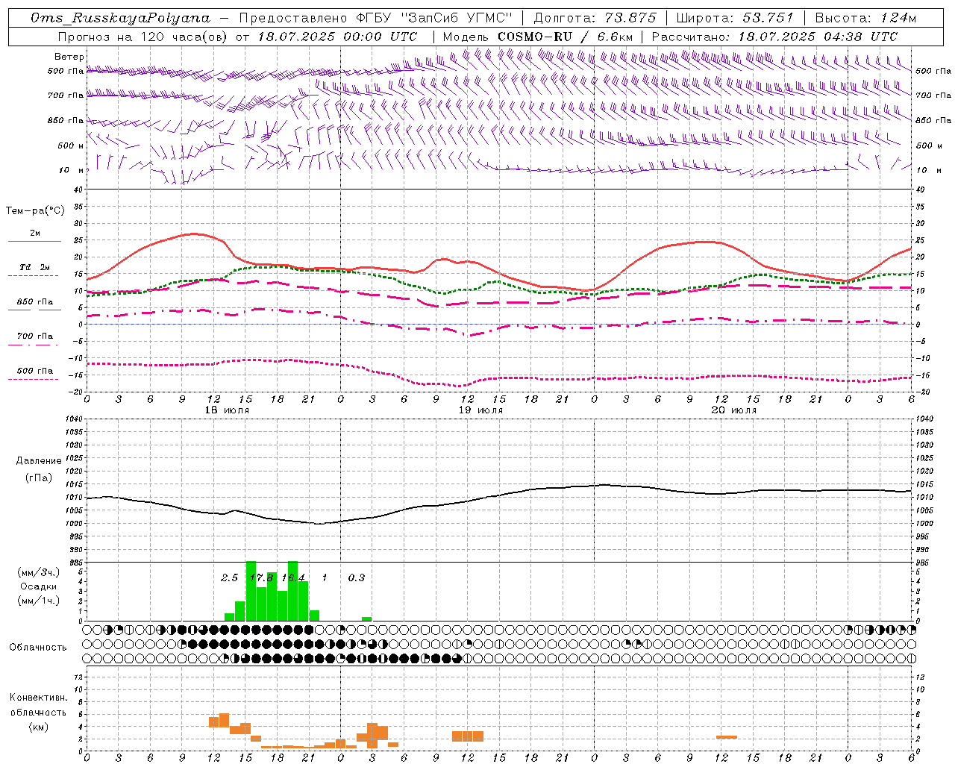The image size is (955, 764).
Task: Select the provider text ФГБУ "ЗапСиб УГМС"
Action: tap(436, 18)
